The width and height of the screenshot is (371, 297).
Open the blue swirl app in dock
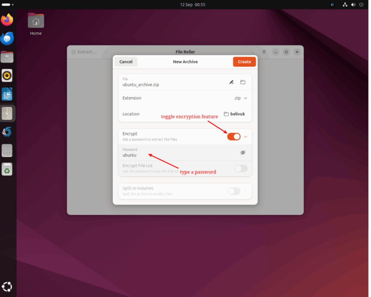(x=7, y=132)
